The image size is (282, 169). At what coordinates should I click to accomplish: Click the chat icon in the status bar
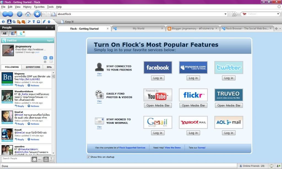tap(271, 166)
